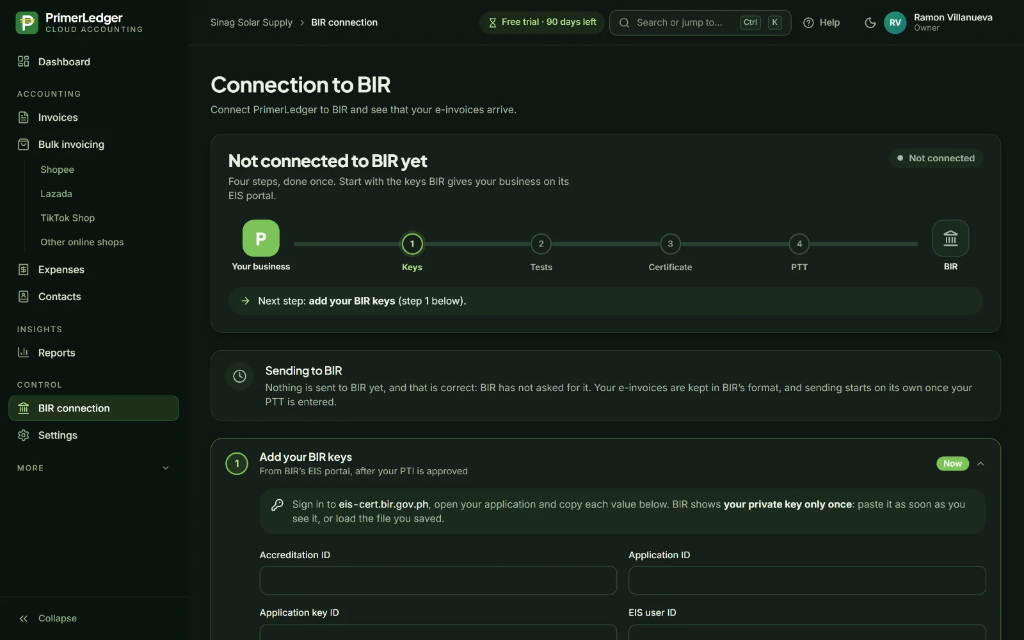Click the Bulk invoicing bag icon
The width and height of the screenshot is (1024, 640).
click(24, 144)
